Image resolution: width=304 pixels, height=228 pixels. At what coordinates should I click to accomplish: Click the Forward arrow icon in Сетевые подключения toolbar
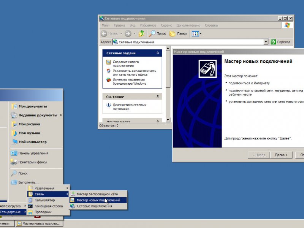(x=128, y=33)
